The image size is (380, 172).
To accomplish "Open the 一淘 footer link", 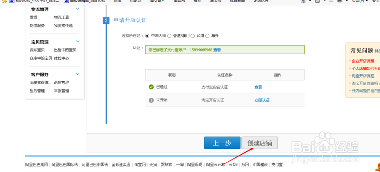I will click(180, 165).
